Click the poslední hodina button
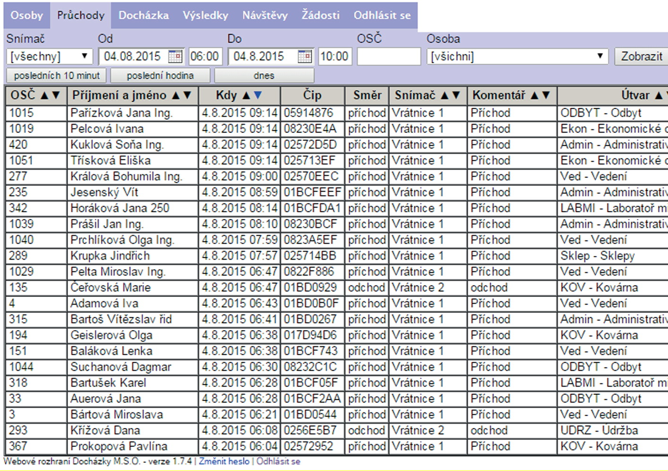 (160, 76)
